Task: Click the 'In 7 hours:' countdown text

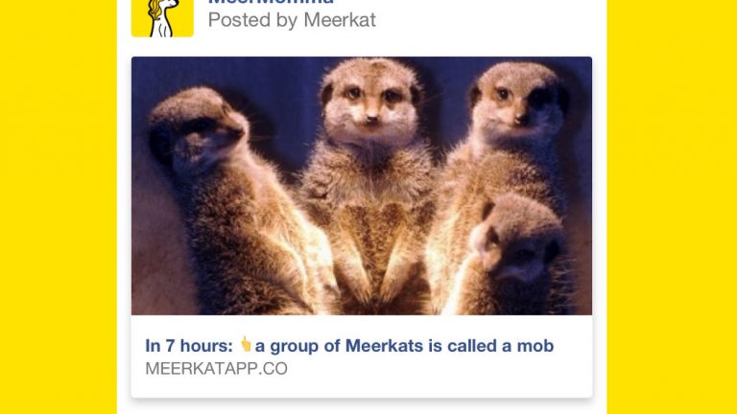Action: click(189, 346)
